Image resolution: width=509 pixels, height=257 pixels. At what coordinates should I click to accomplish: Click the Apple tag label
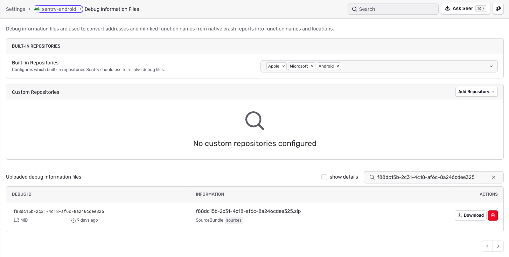pyautogui.click(x=273, y=66)
